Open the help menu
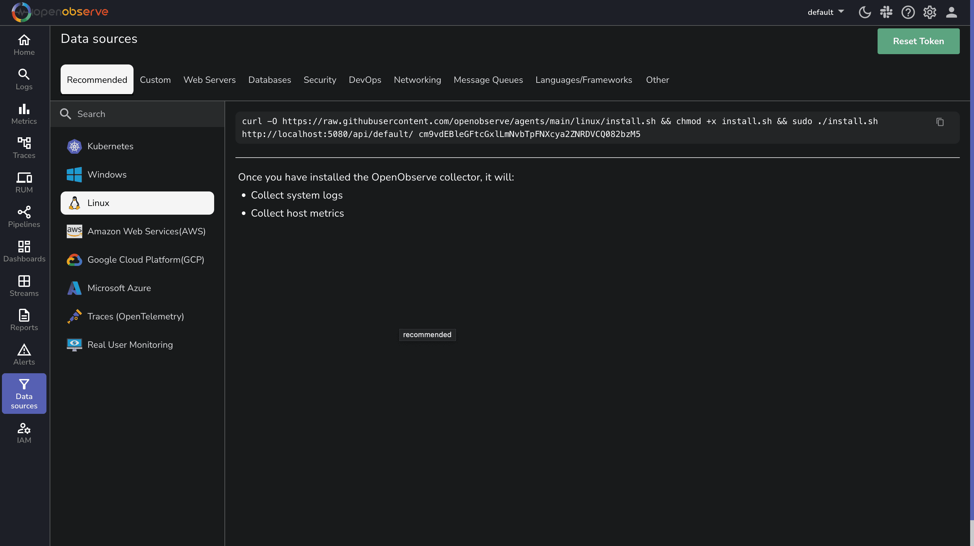Viewport: 974px width, 546px height. [x=908, y=12]
